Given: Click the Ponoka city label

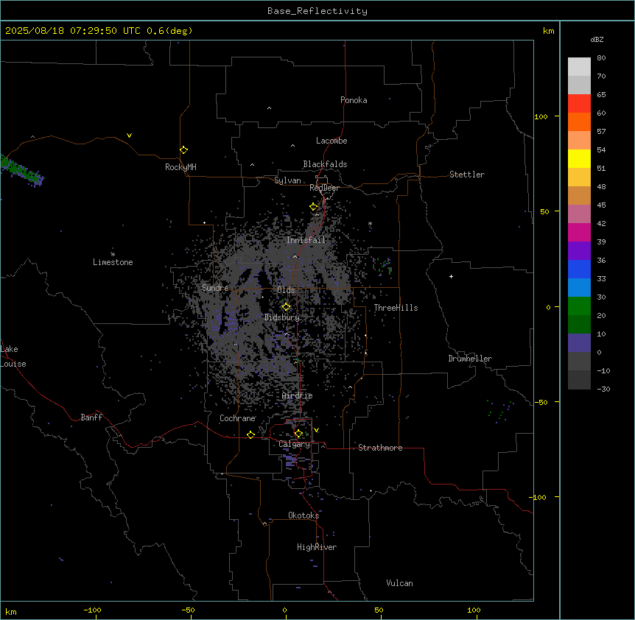Looking at the screenshot, I should pos(354,100).
